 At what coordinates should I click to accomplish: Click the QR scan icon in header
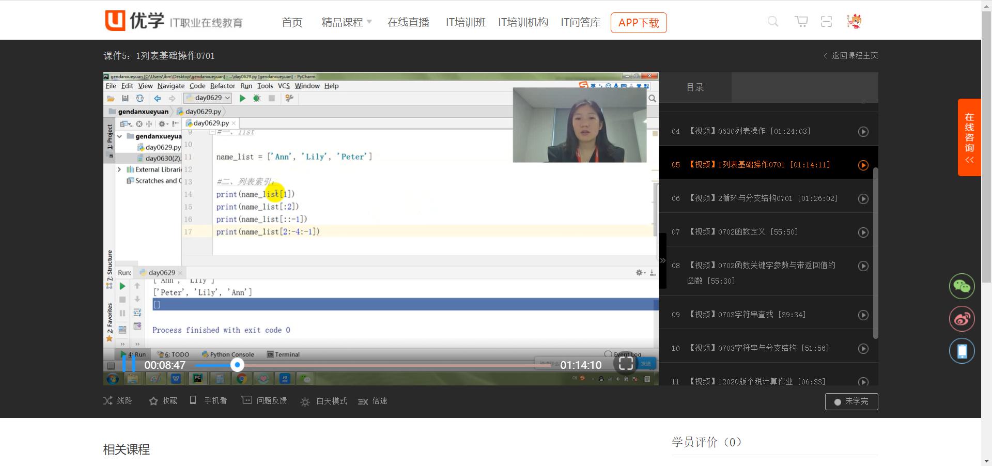826,22
